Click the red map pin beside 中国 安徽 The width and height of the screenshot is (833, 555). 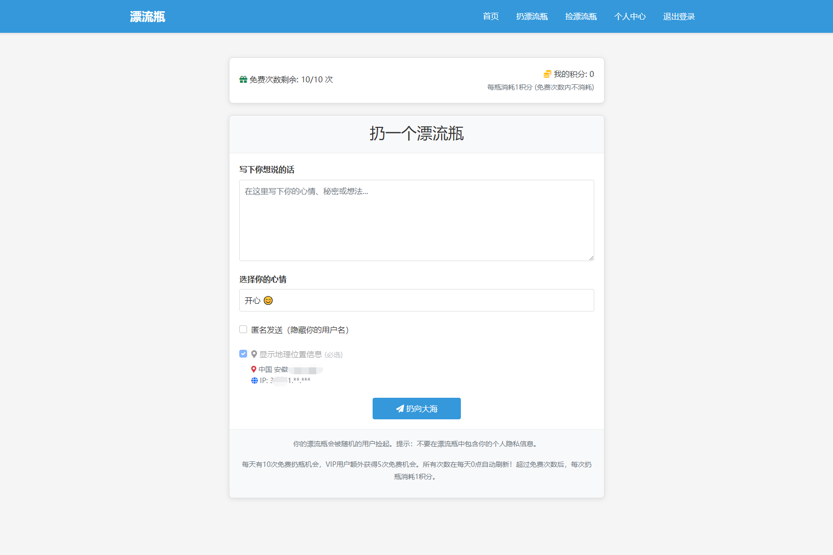coord(253,369)
